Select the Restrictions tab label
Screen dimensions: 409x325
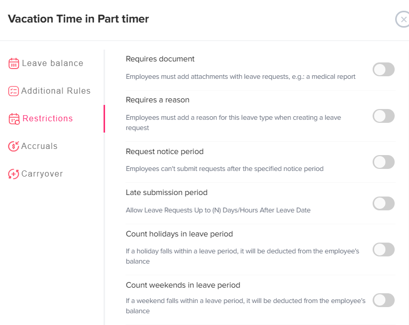(x=48, y=119)
